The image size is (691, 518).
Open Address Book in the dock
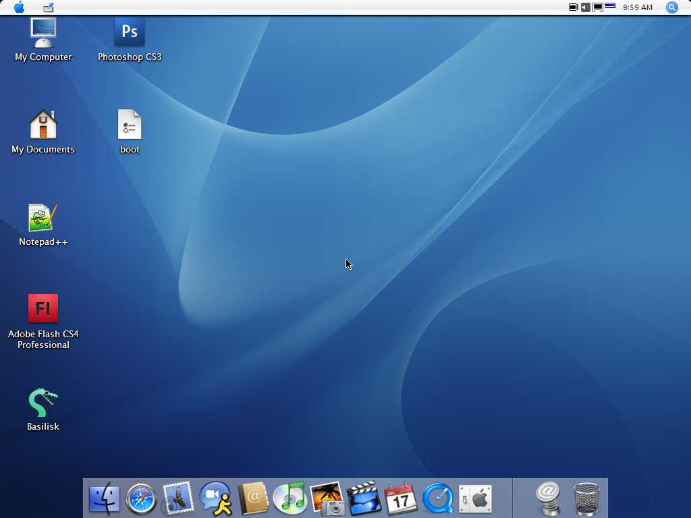point(253,499)
